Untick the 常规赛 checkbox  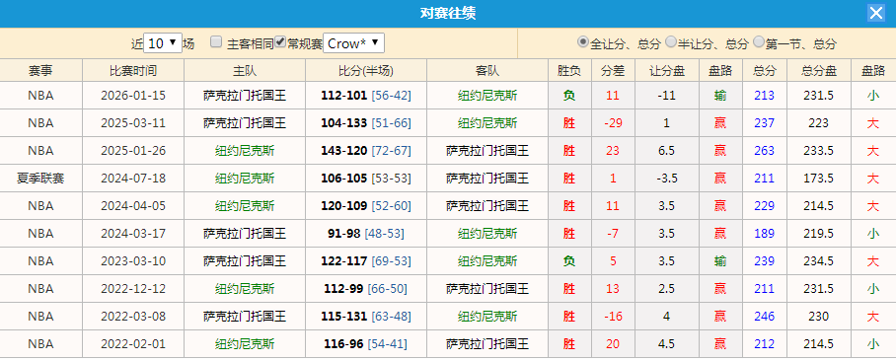(x=280, y=41)
